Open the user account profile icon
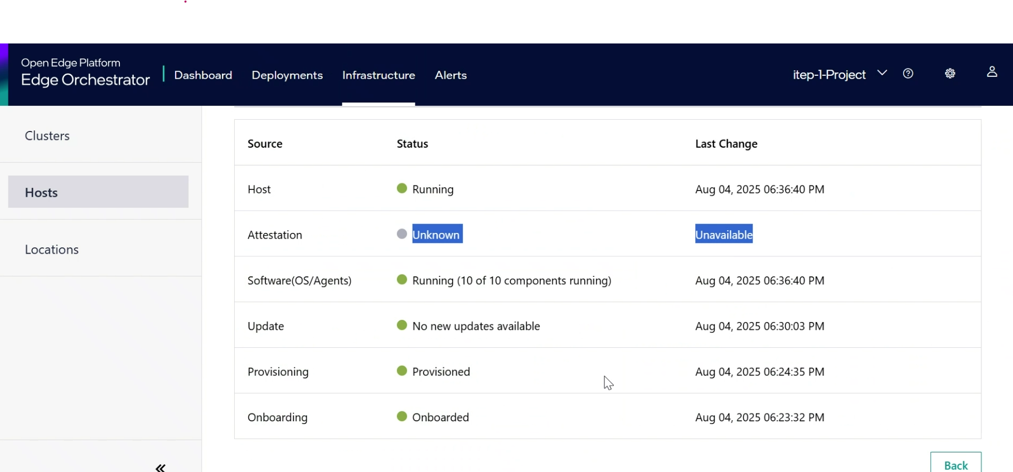Viewport: 1013px width, 472px height. coord(992,72)
